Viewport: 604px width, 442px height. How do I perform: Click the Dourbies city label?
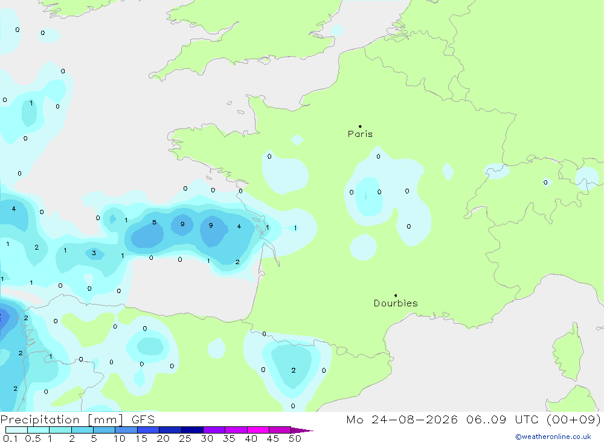click(396, 303)
